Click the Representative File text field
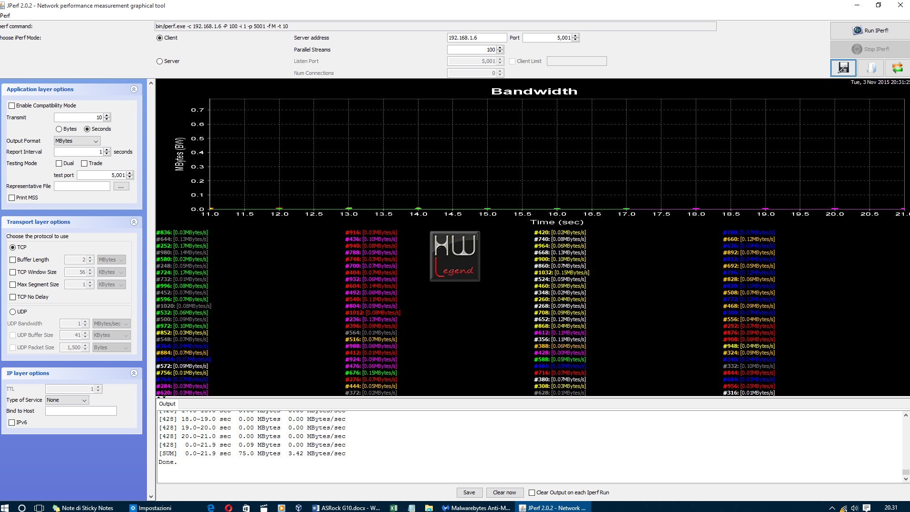Image resolution: width=910 pixels, height=512 pixels. pyautogui.click(x=82, y=186)
